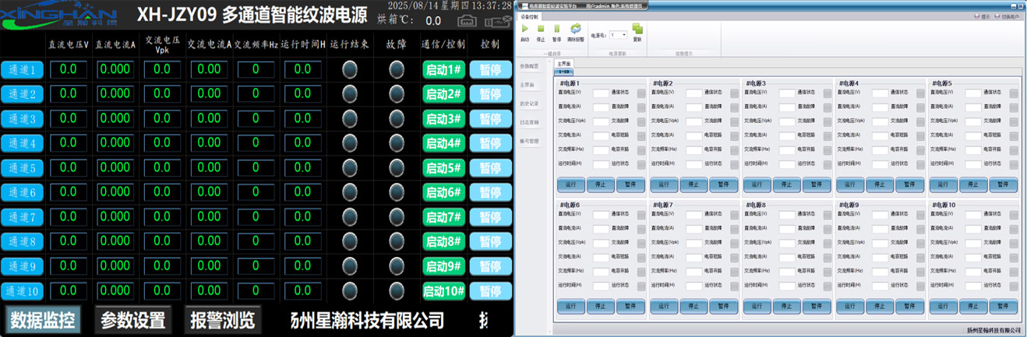The height and width of the screenshot is (337, 1027).
Task: Click the 通信状态 indicator box for #电源1
Action: click(641, 93)
